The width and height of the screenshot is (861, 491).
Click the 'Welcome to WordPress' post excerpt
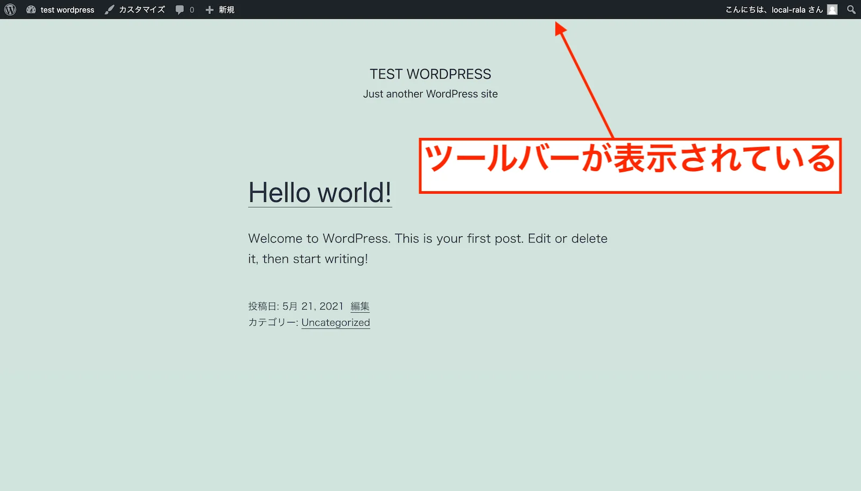pyautogui.click(x=428, y=249)
